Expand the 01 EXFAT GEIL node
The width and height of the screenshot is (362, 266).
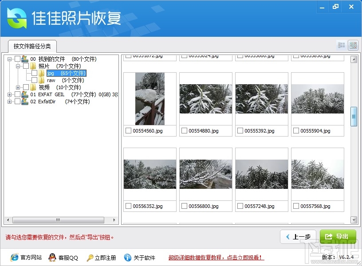pyautogui.click(x=9, y=94)
